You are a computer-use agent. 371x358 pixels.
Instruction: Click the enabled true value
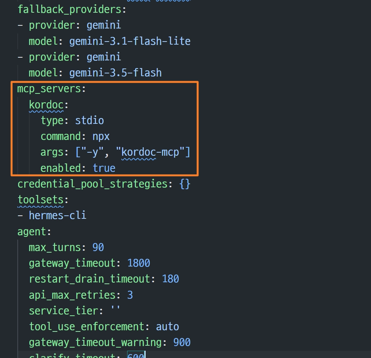104,168
